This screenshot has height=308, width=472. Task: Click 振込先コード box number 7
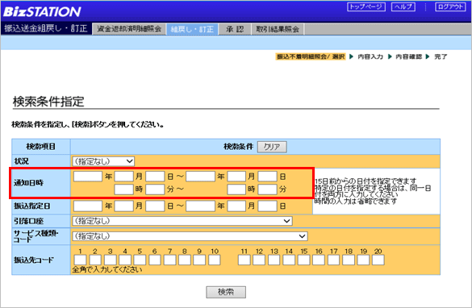tap(169, 260)
